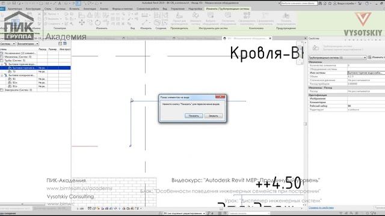Screen dimensions: 385x216
Task: Click the Text tool icon in Quick Access Toolbar
Action: (x=60, y=4)
